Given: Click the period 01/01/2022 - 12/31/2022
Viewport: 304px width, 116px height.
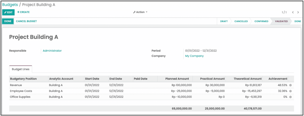Looking at the screenshot, I should coord(201,51).
